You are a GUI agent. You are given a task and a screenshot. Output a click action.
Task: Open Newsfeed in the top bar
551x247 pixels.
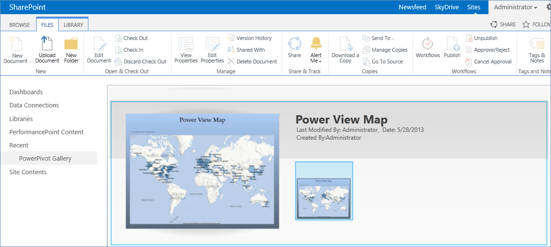click(413, 7)
